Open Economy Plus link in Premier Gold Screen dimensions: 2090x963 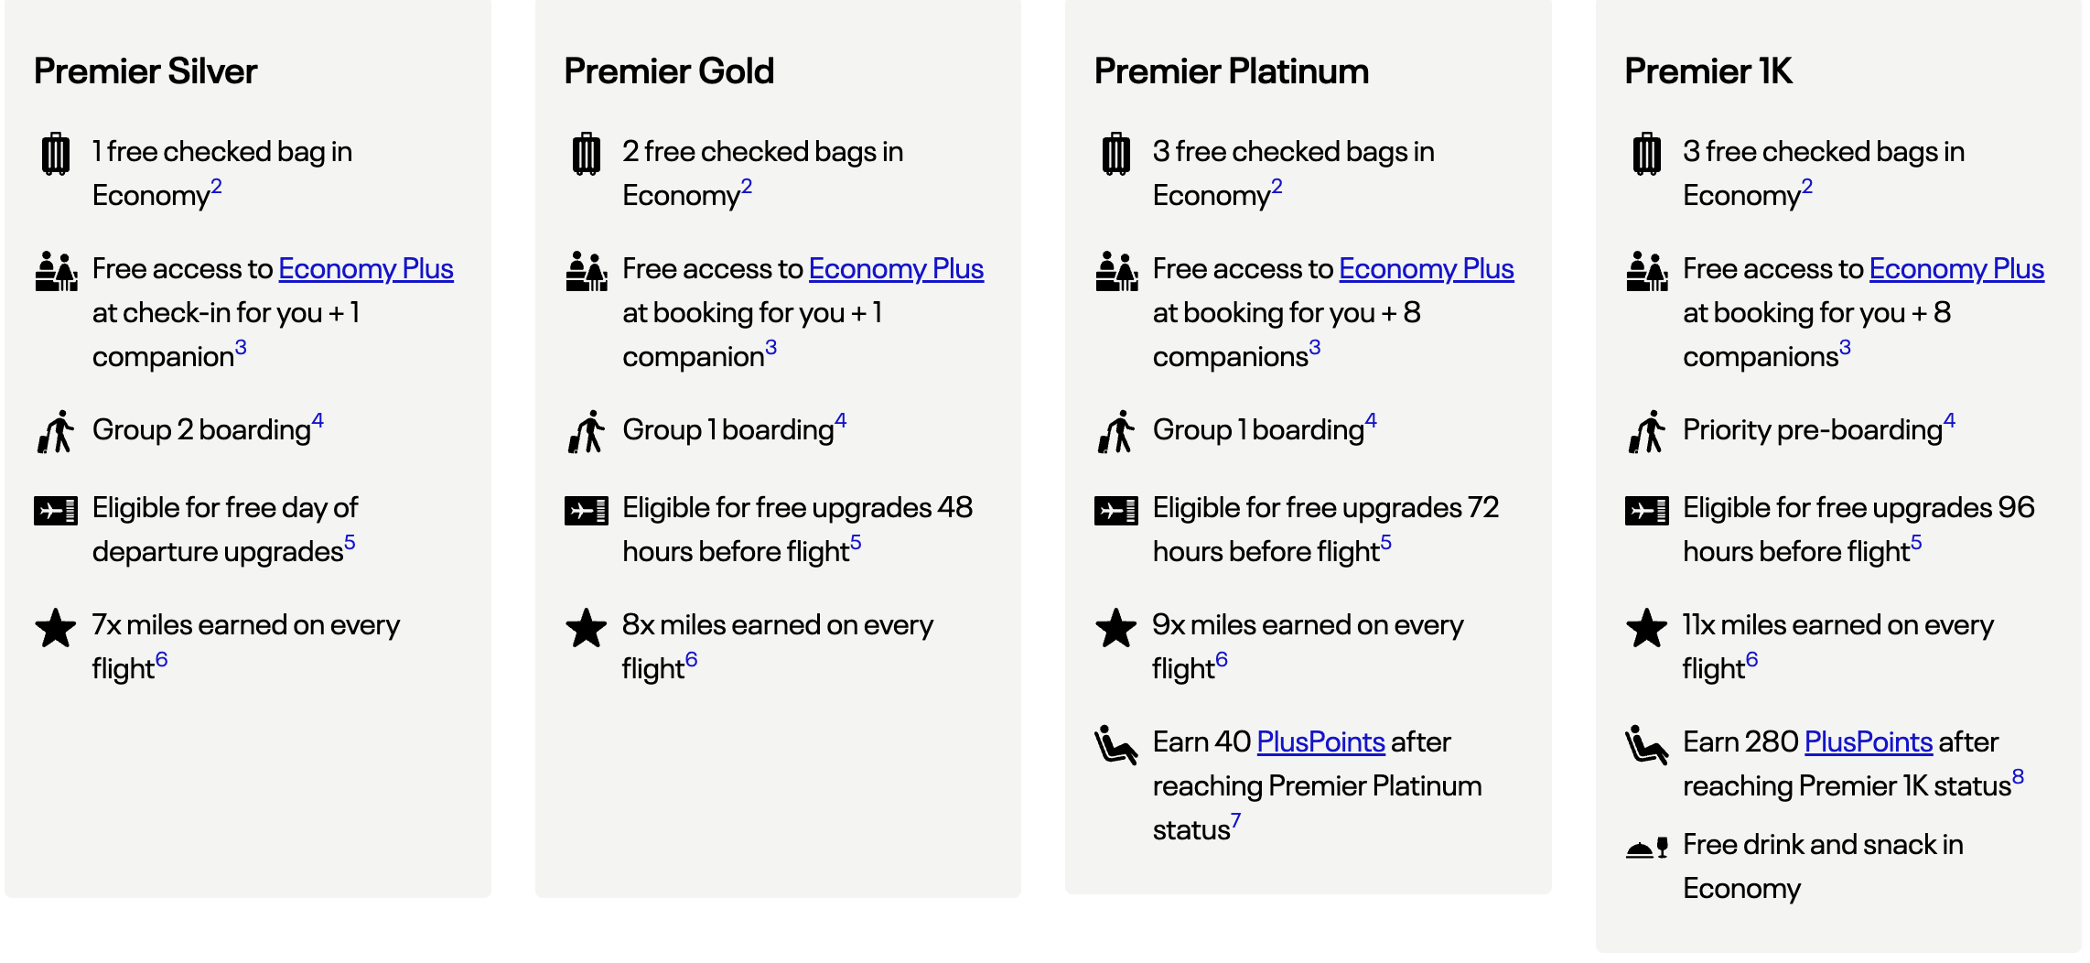coord(896,269)
